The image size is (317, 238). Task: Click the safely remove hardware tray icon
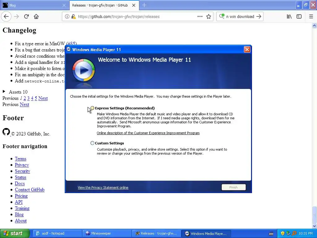(288, 233)
